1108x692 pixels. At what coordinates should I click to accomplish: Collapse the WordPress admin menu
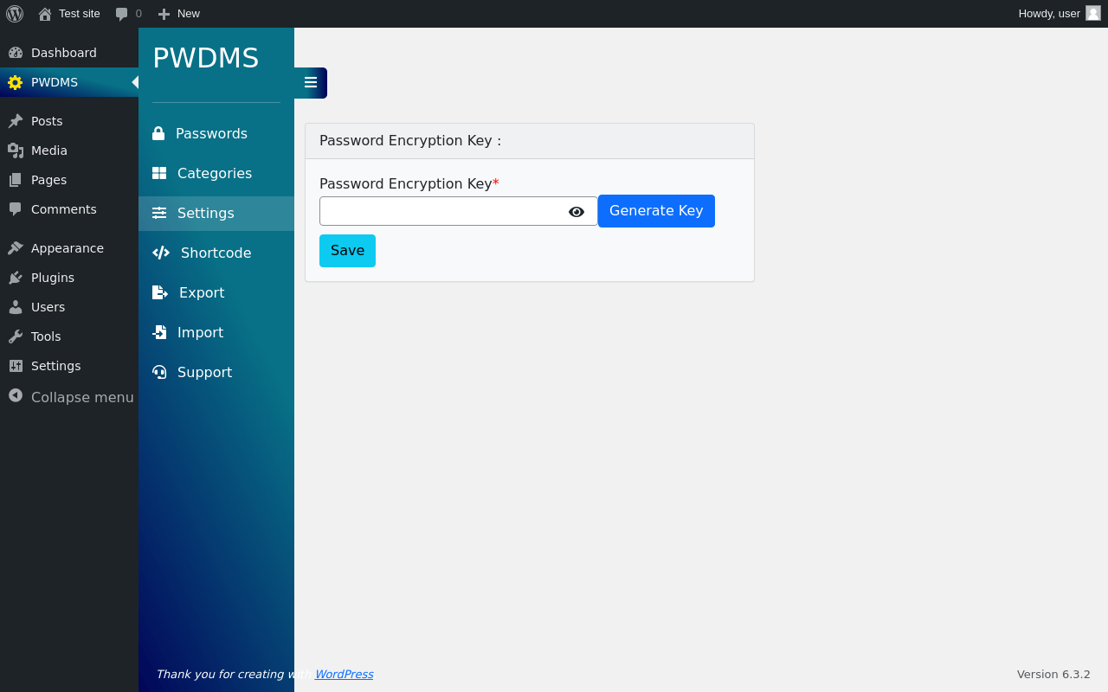(x=69, y=397)
